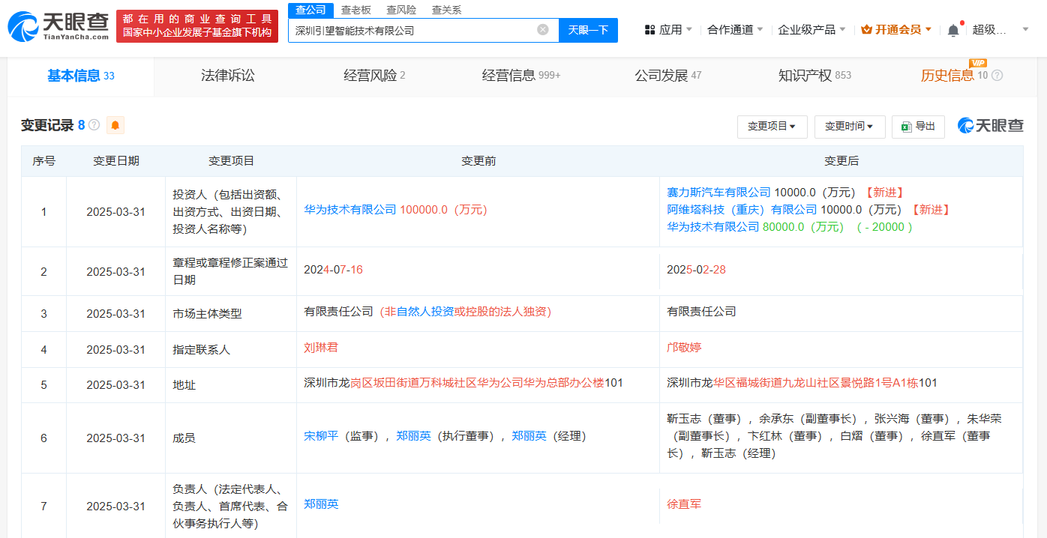Screen dimensions: 1047x538
Task: Clear the search box with X icon
Action: tap(543, 30)
